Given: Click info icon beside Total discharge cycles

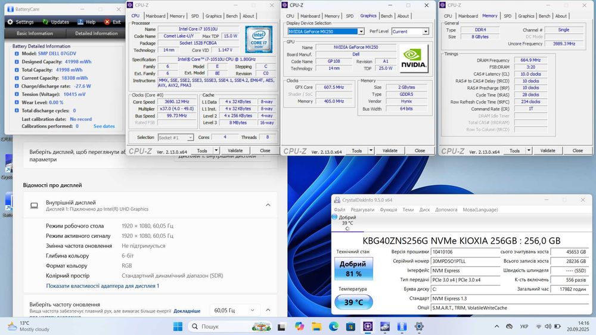Looking at the screenshot, I should (x=17, y=111).
